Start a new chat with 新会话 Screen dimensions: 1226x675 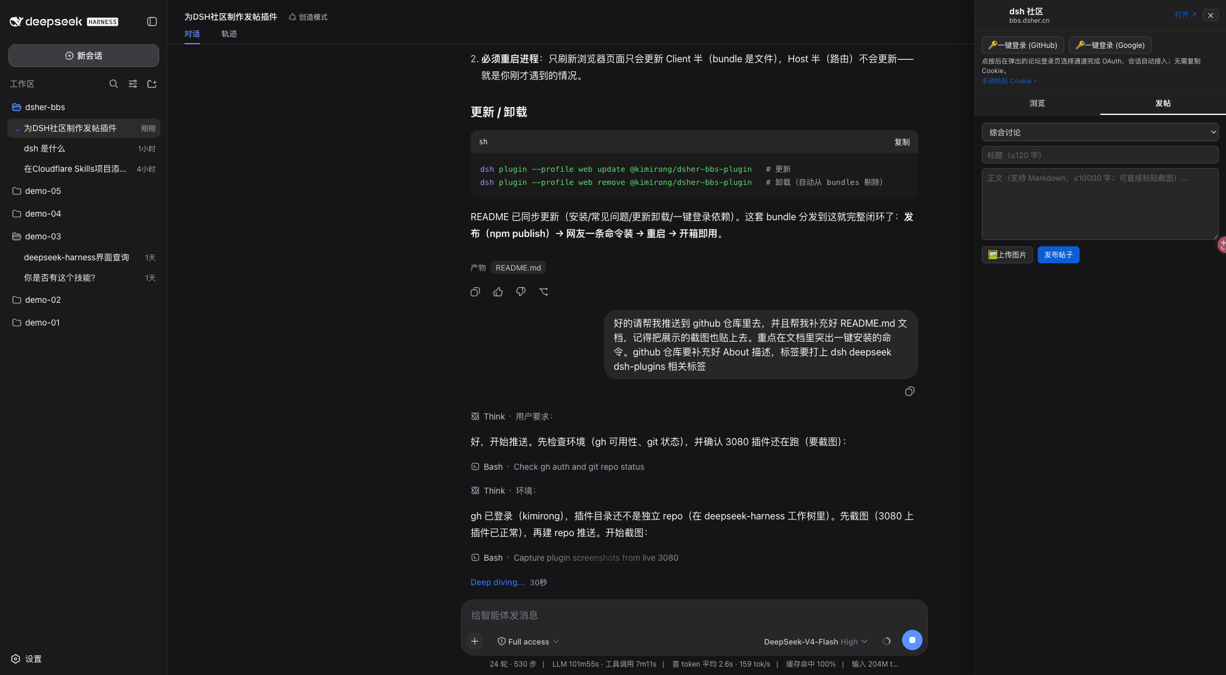tap(84, 56)
